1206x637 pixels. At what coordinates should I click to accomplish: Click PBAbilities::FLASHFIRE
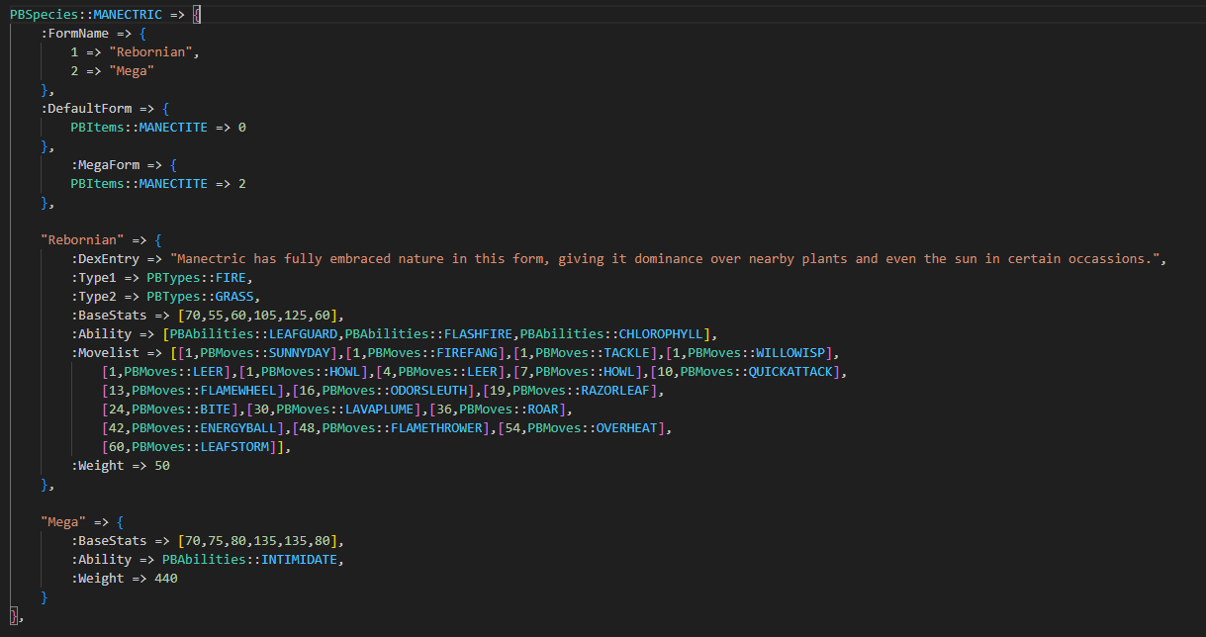tap(428, 334)
